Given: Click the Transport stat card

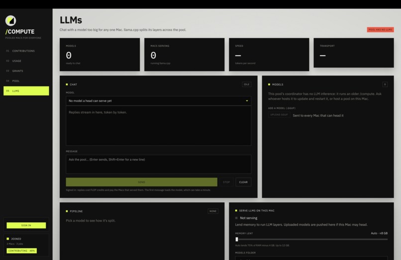Looking at the screenshot, I should tap(354, 53).
